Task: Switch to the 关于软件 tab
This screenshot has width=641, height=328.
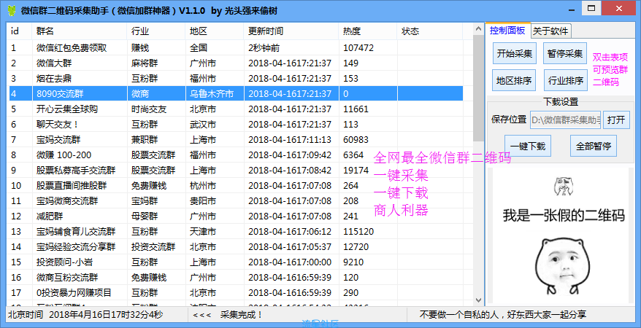Action: (x=550, y=31)
